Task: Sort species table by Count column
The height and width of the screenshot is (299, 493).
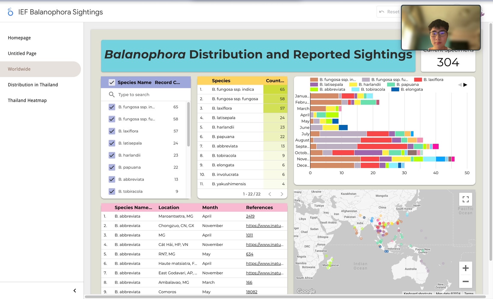Action: coord(275,81)
